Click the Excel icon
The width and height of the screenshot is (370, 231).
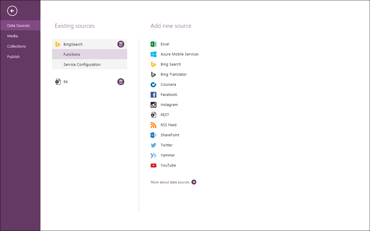[153, 44]
